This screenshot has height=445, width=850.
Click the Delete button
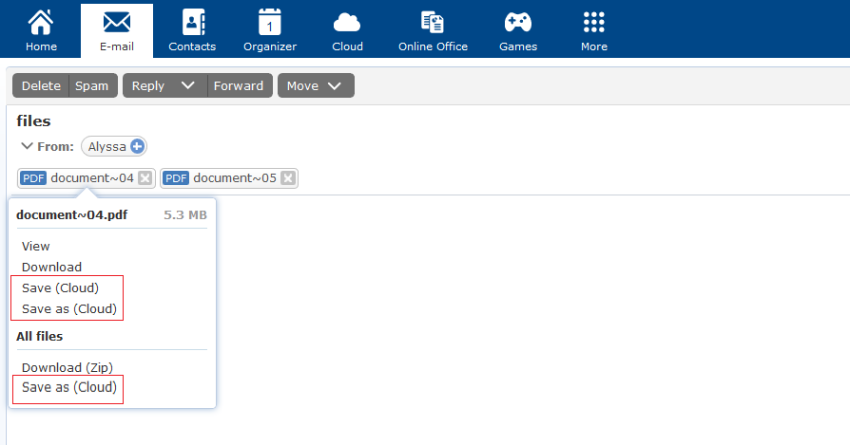click(41, 85)
